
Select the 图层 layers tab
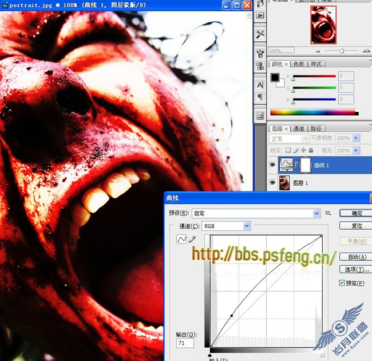click(277, 129)
